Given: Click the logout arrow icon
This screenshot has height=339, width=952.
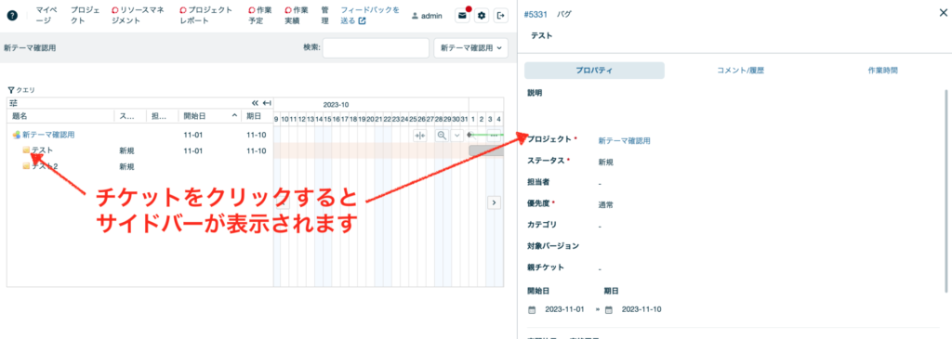Looking at the screenshot, I should pos(501,16).
